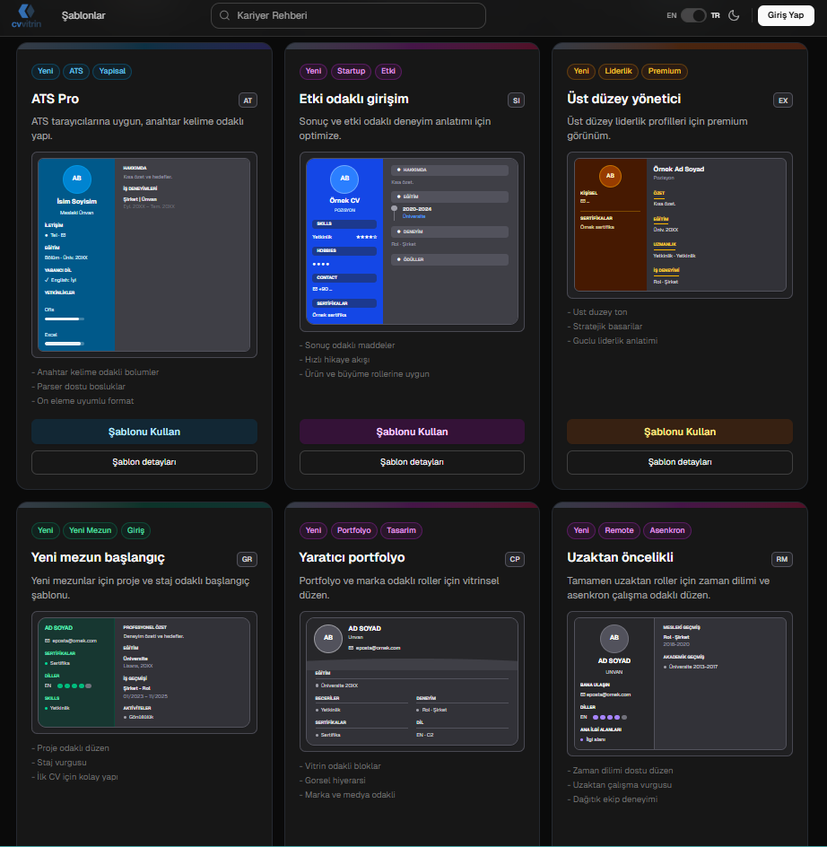Open the Uzaktan öncelikli preview thumbnail
Screen dimensions: 827x847
pos(680,684)
